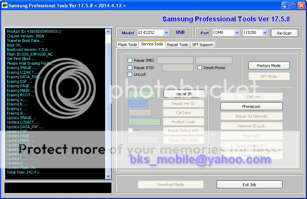
Task: Click the Reset Default EFS button
Action: [251, 145]
